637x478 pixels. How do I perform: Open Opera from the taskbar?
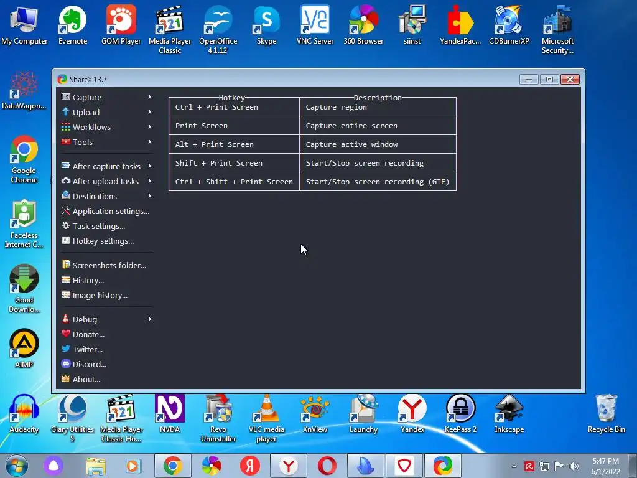pyautogui.click(x=327, y=466)
